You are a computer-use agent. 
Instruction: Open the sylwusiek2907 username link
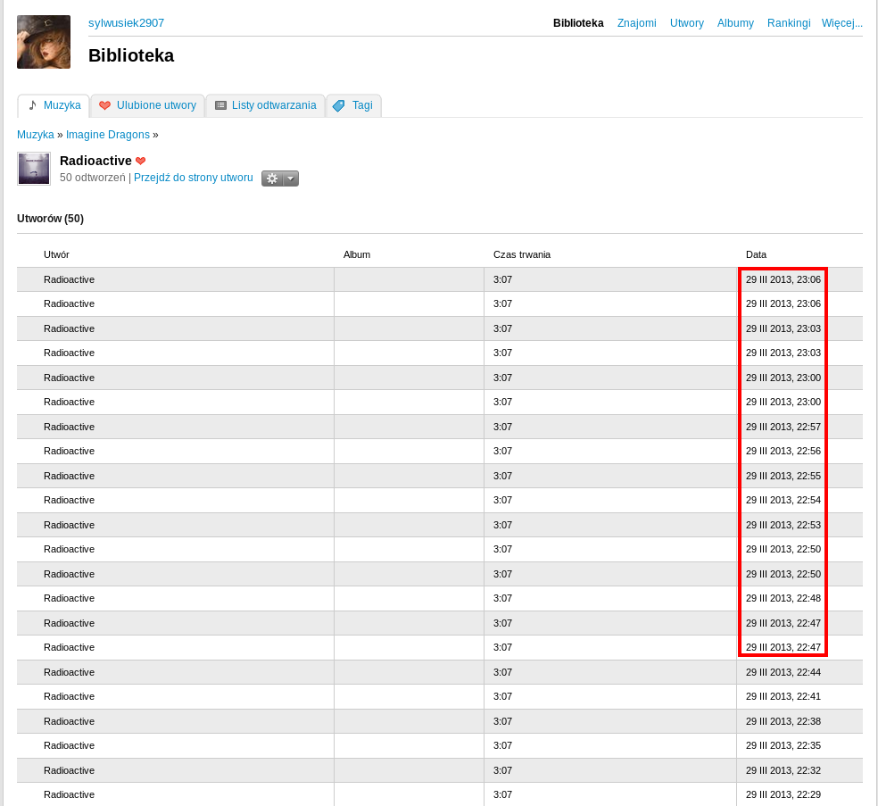pos(126,23)
